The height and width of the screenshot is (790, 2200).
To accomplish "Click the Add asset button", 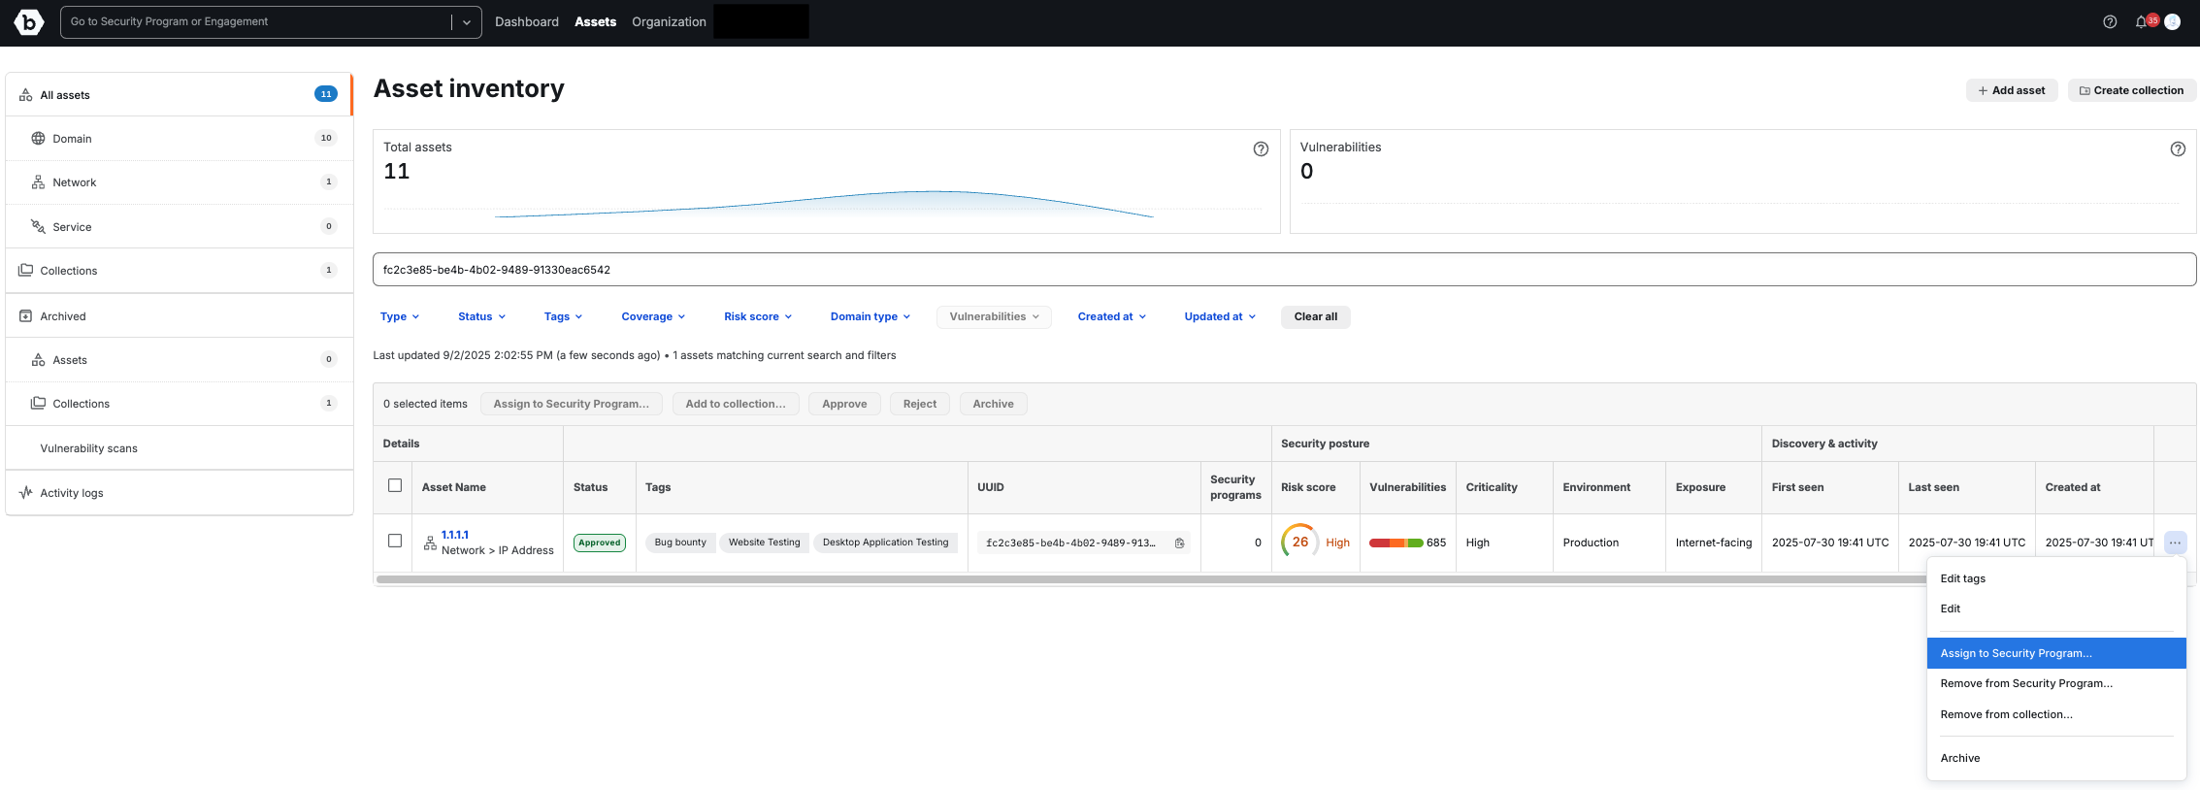I will click(2012, 90).
